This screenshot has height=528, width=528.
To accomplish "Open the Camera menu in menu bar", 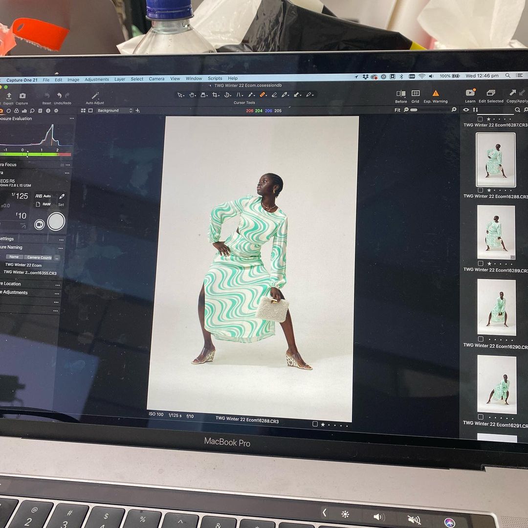I will (156, 79).
